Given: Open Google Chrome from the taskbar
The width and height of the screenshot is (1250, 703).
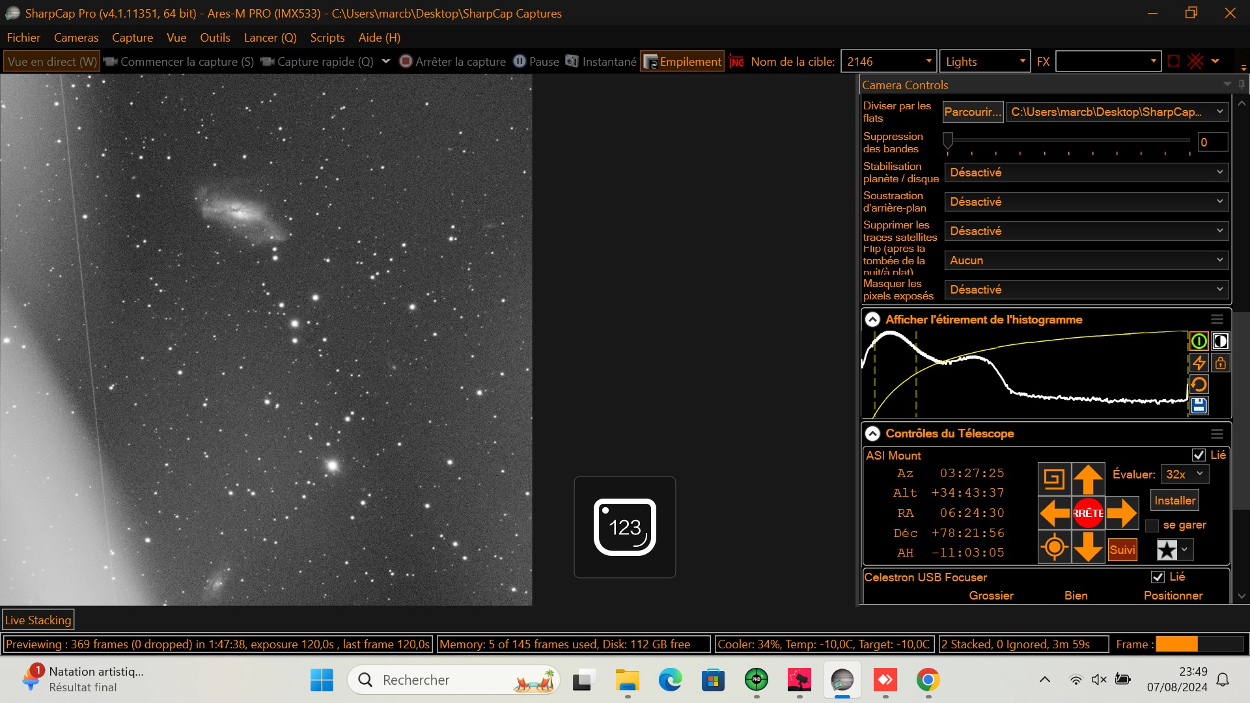Looking at the screenshot, I should point(928,680).
